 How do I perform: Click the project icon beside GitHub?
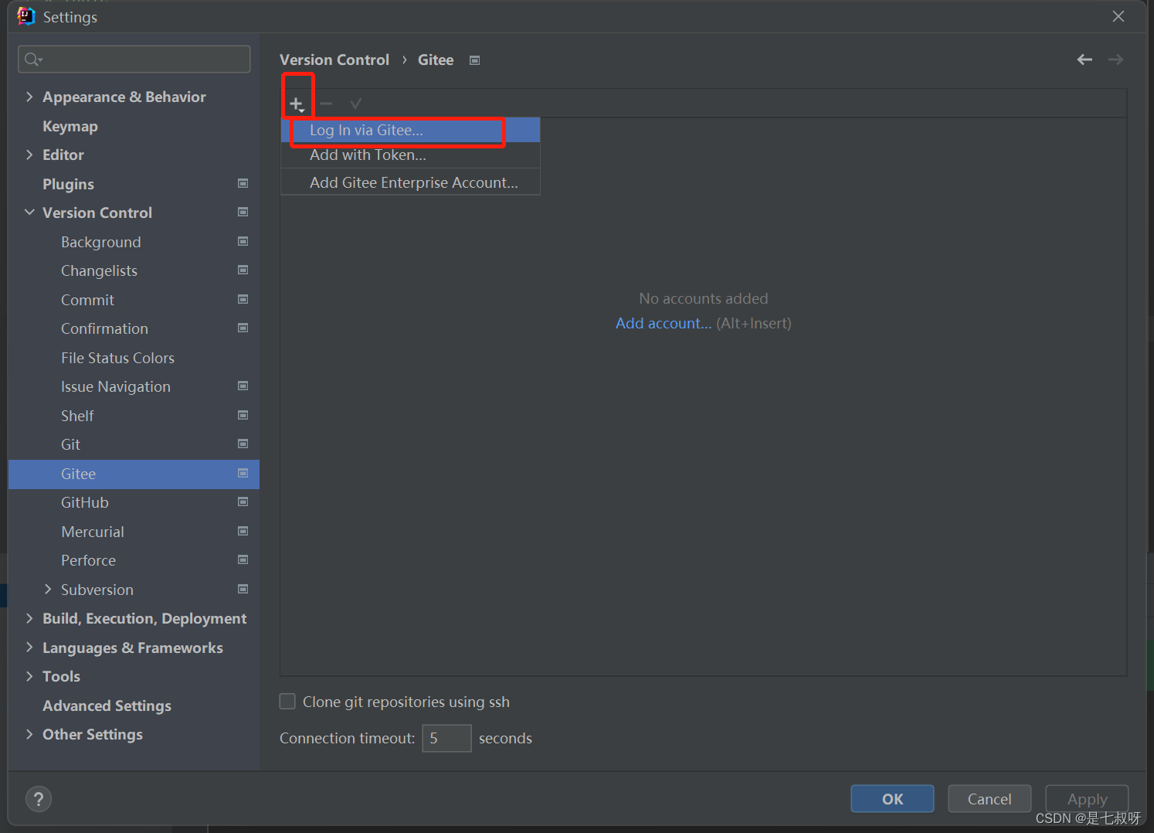[x=243, y=501]
